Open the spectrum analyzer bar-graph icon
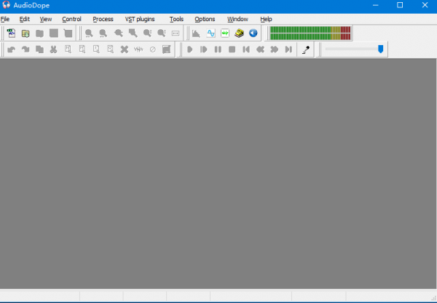The width and height of the screenshot is (437, 303). pos(196,34)
